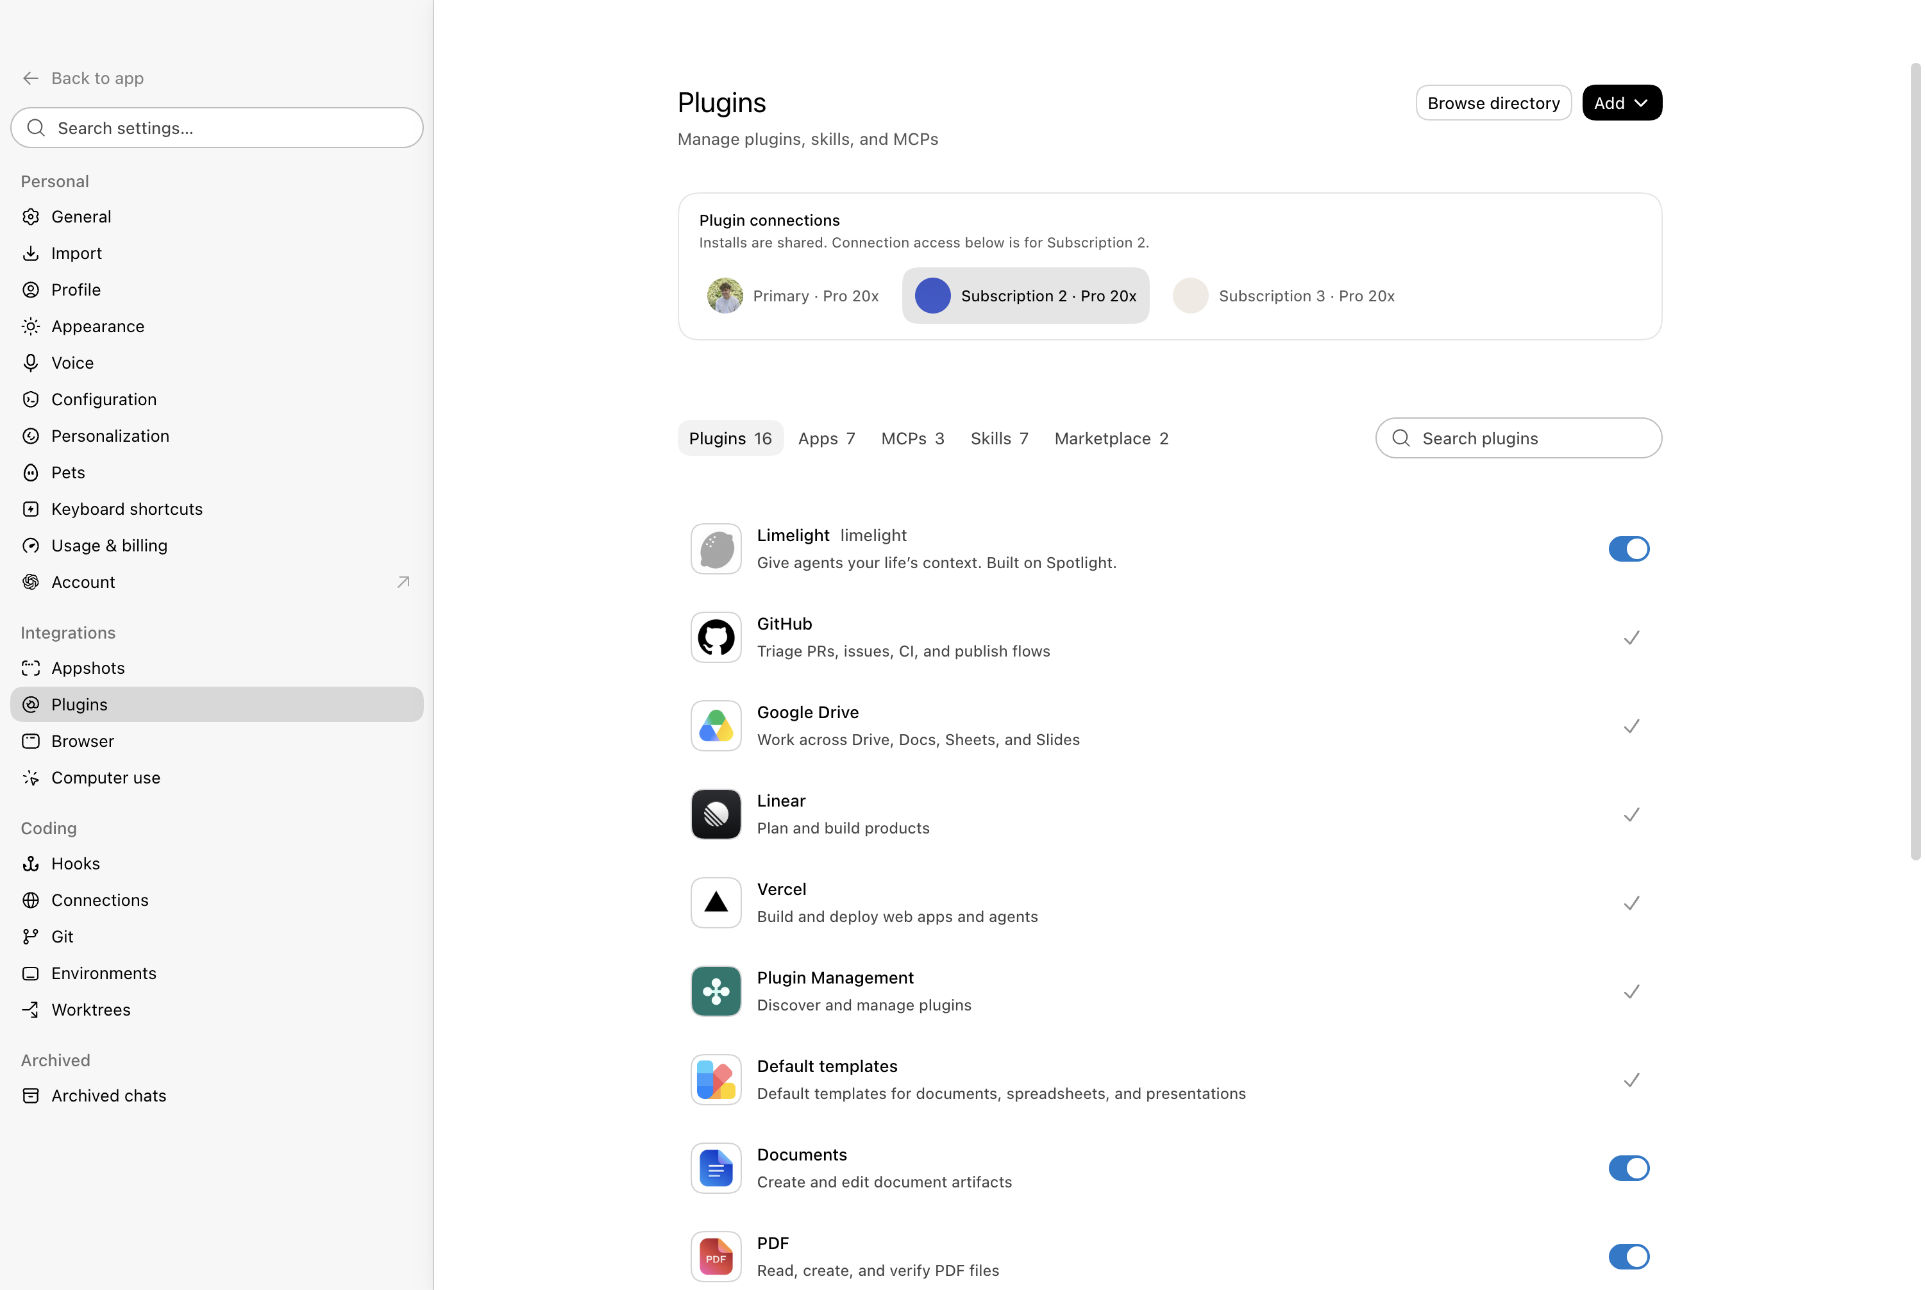Click the Google Drive plugin icon
Viewport: 1925px width, 1290px height.
click(x=716, y=726)
